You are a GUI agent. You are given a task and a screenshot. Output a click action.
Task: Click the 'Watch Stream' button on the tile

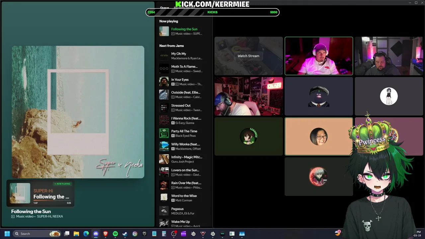click(248, 56)
